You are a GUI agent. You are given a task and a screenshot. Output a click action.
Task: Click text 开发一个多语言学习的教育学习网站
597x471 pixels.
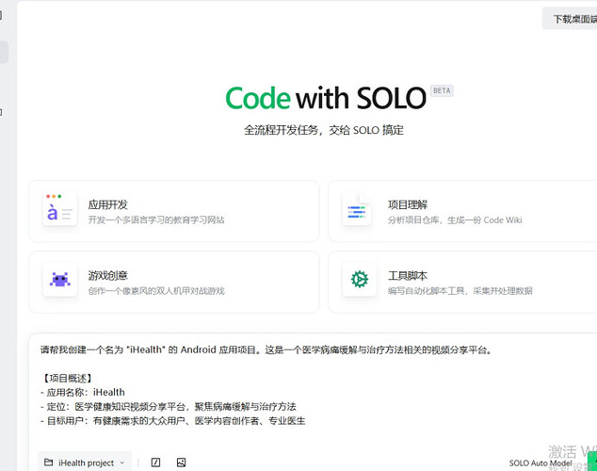(156, 220)
